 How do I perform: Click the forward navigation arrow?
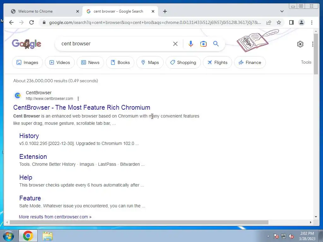click(x=21, y=22)
